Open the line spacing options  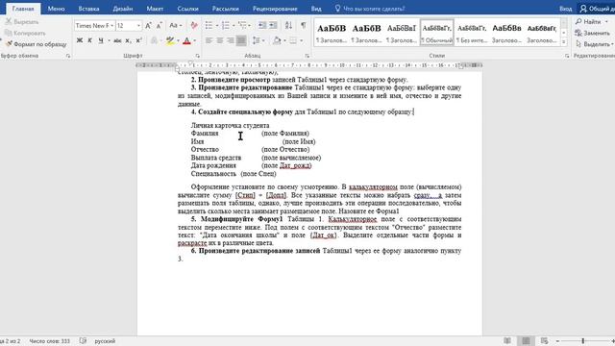(257, 40)
